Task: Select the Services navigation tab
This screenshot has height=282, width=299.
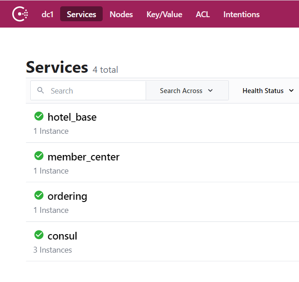Action: pos(81,14)
